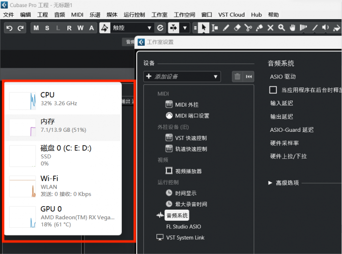This screenshot has height=254, width=342.
Task: Select 最大录音时间 item
Action: [186, 204]
